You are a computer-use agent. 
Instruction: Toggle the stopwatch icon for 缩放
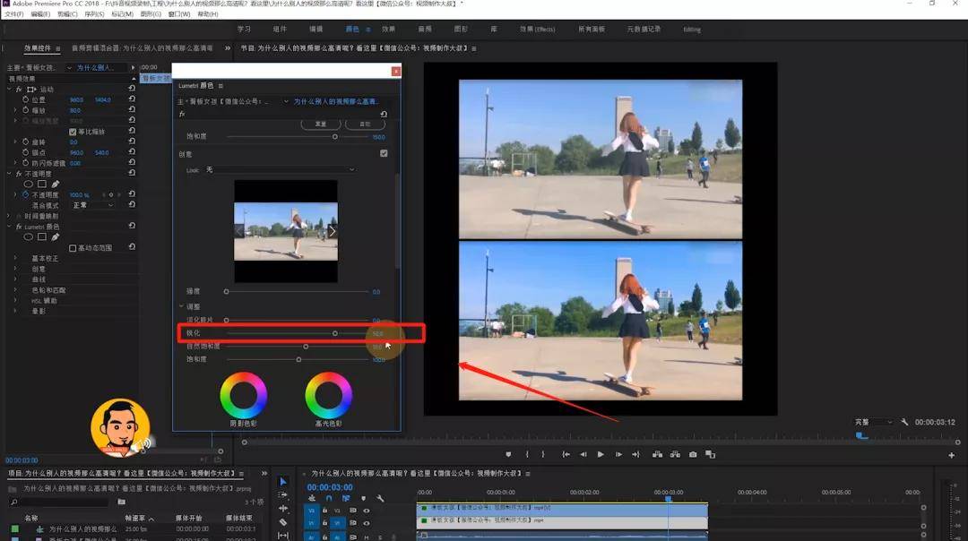pos(25,110)
